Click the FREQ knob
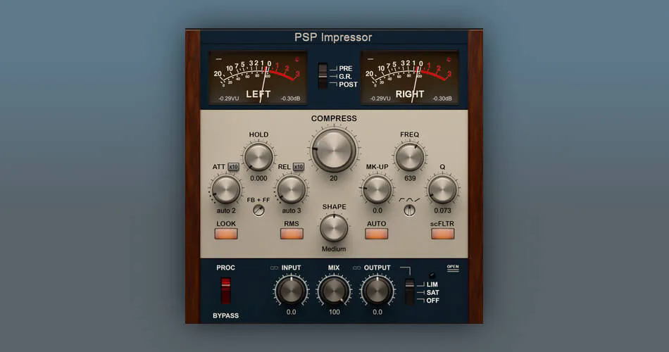Image resolution: width=669 pixels, height=352 pixels. click(410, 157)
